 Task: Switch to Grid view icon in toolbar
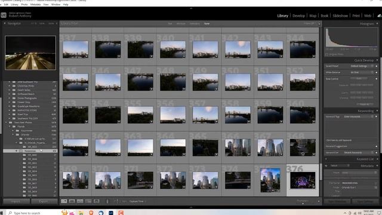[x=64, y=201]
